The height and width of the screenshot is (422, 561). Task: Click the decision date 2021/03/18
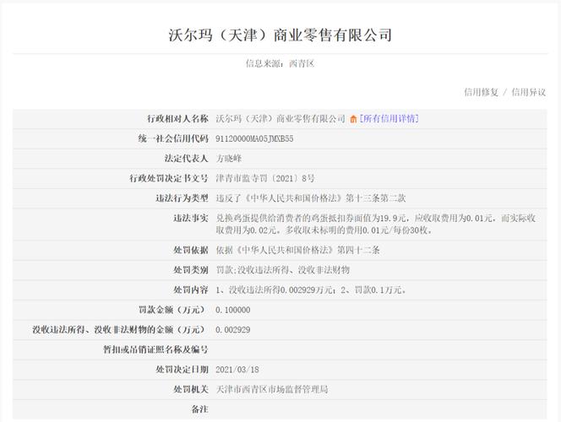[237, 370]
